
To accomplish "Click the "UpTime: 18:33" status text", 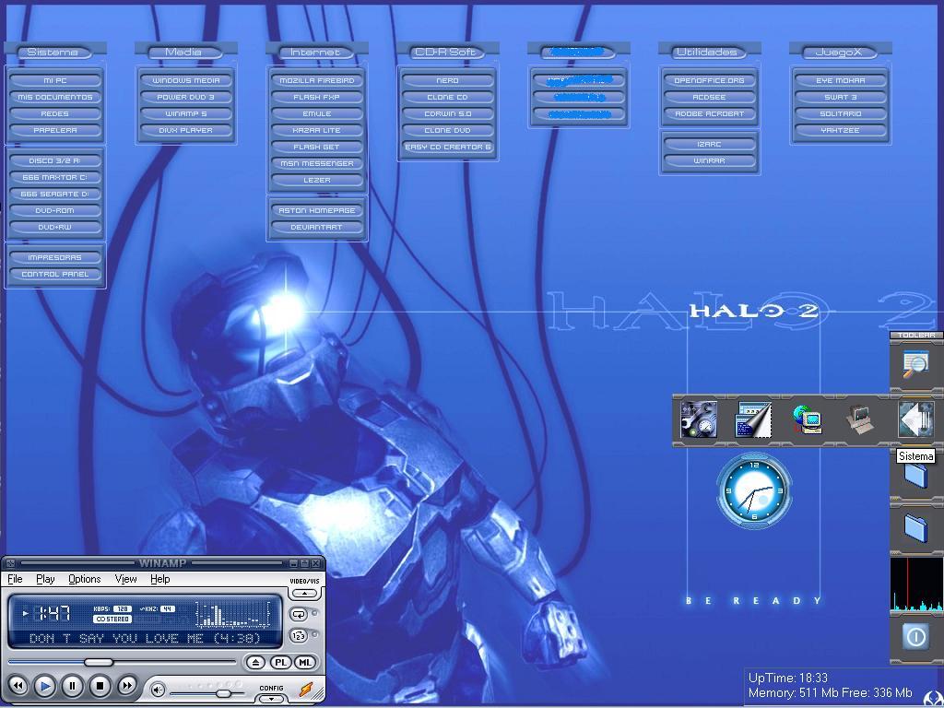I will point(788,678).
